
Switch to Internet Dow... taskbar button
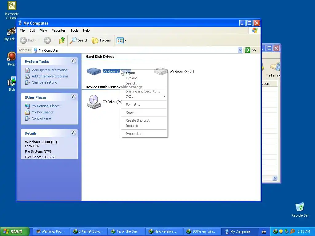tap(88, 232)
